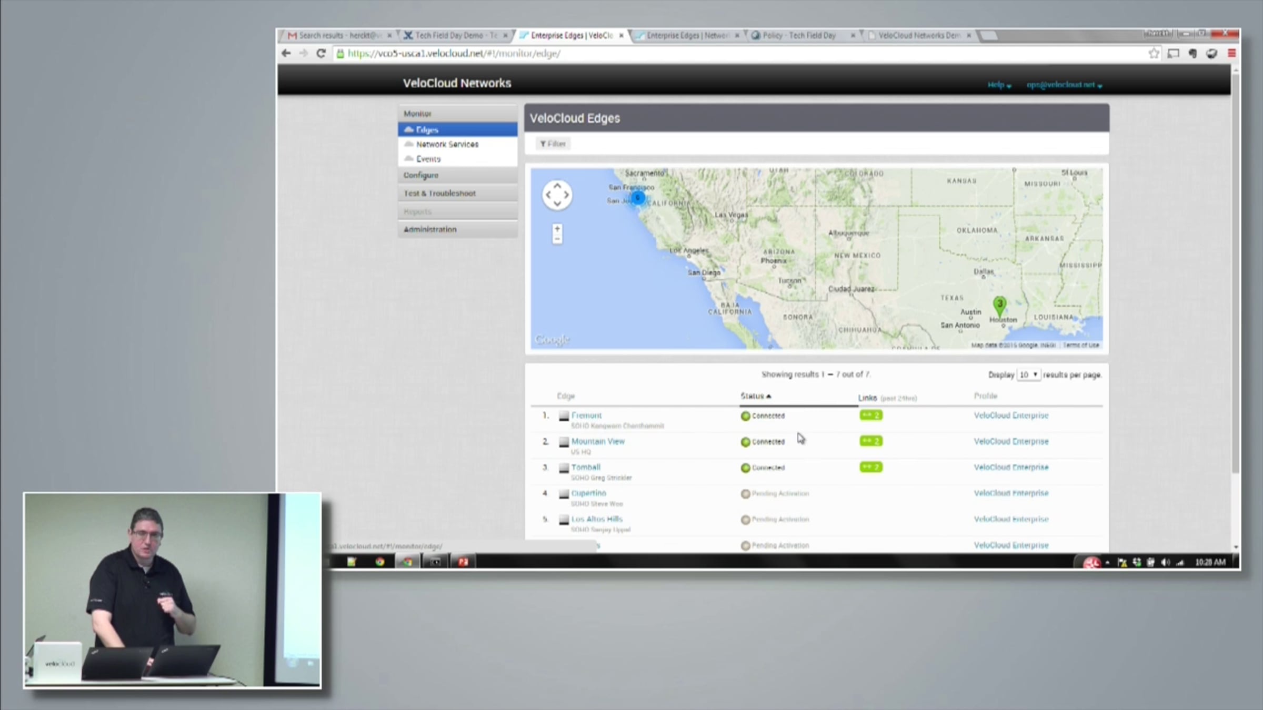The width and height of the screenshot is (1263, 710).
Task: Expand the Configure sidebar section
Action: point(457,175)
